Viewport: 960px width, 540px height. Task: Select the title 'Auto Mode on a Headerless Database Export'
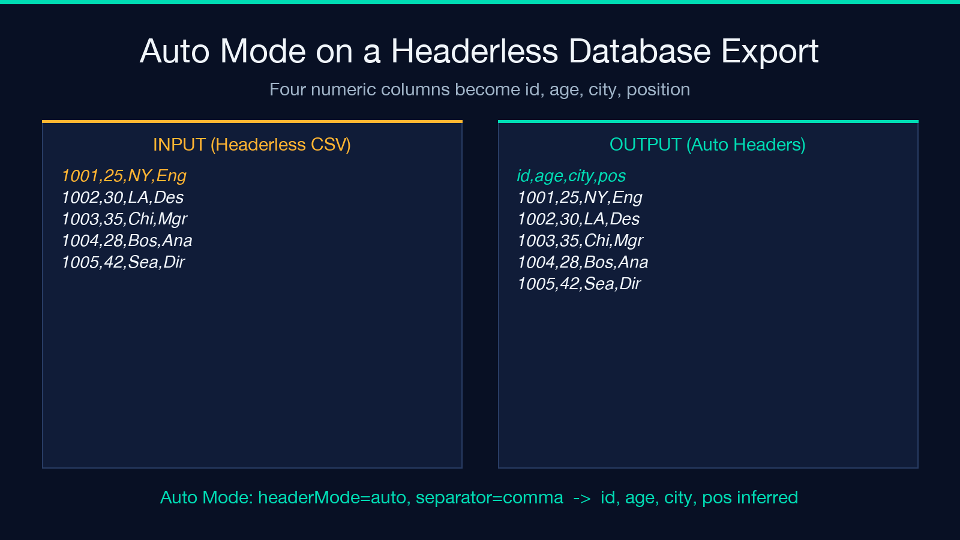(x=479, y=51)
